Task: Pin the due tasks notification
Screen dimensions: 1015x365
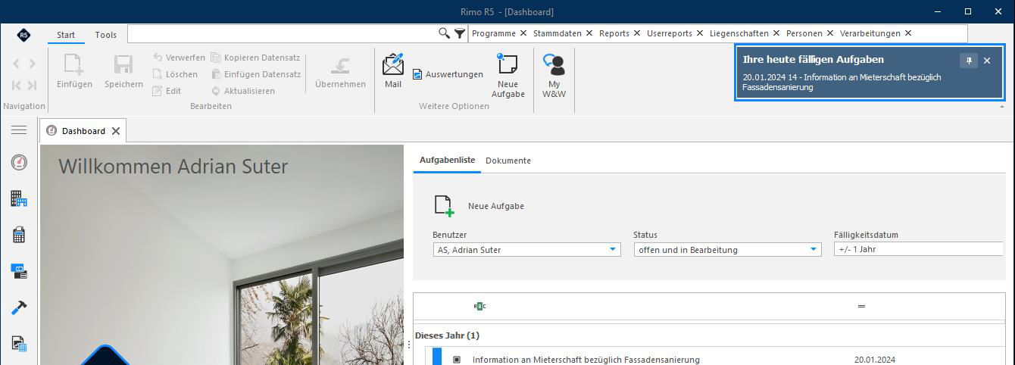Action: click(x=968, y=61)
